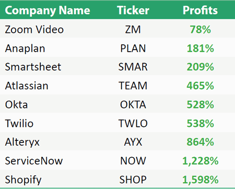Select the Zoom Video company cell

click(34, 29)
